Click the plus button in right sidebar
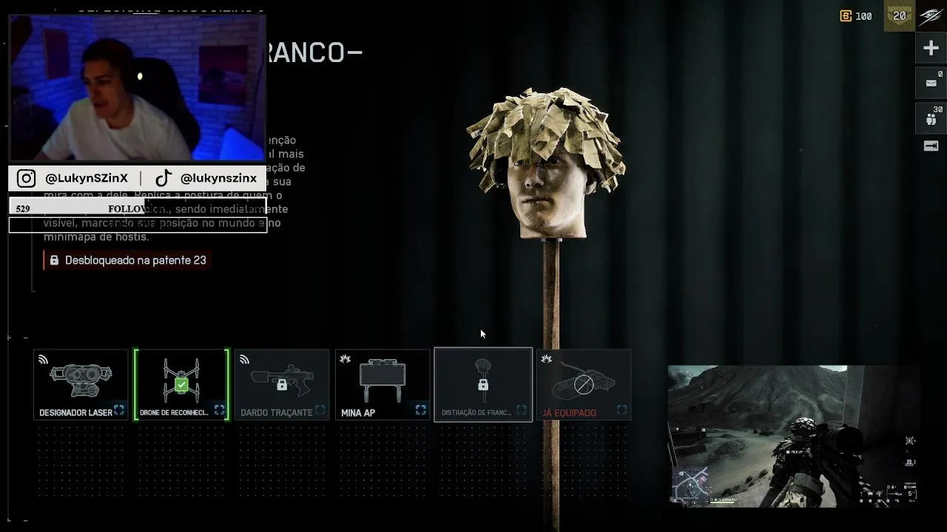The width and height of the screenshot is (947, 532). 931,49
